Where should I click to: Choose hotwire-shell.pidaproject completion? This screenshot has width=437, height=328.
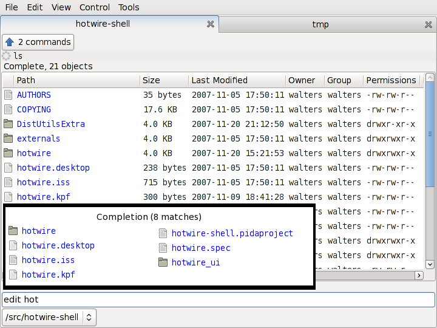[232, 233]
